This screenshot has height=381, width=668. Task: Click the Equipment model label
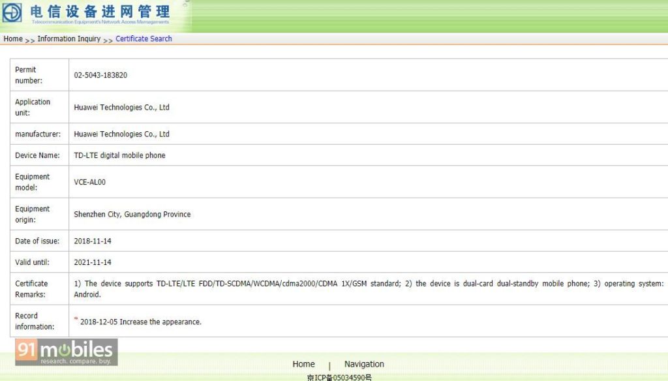33,182
